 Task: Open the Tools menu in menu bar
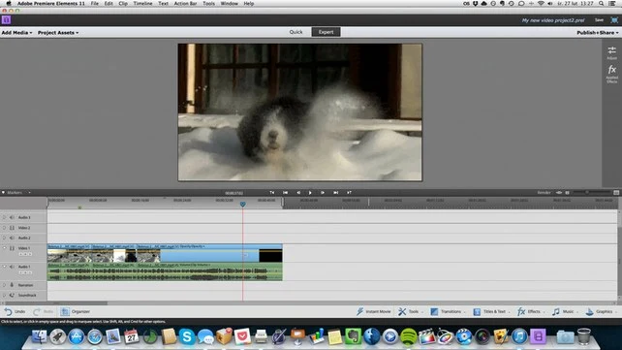[x=208, y=3]
